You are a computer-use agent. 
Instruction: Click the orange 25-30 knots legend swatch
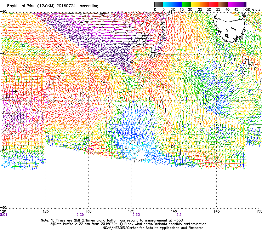coord(205,4)
